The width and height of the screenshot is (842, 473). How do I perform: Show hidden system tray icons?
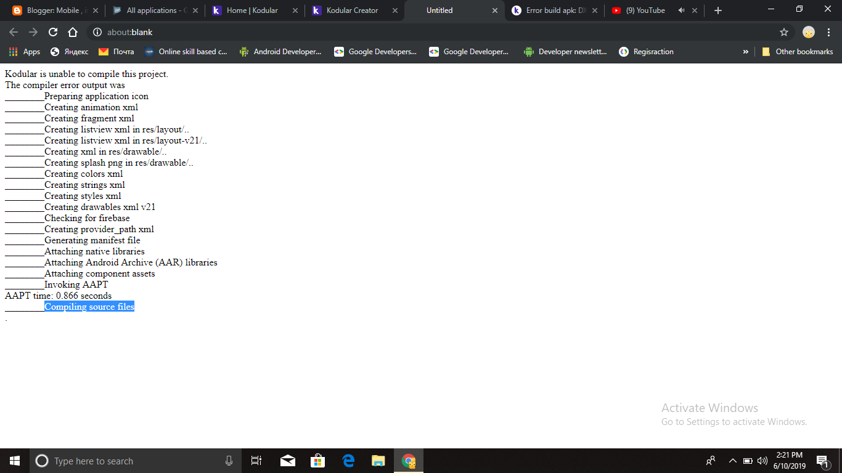732,461
